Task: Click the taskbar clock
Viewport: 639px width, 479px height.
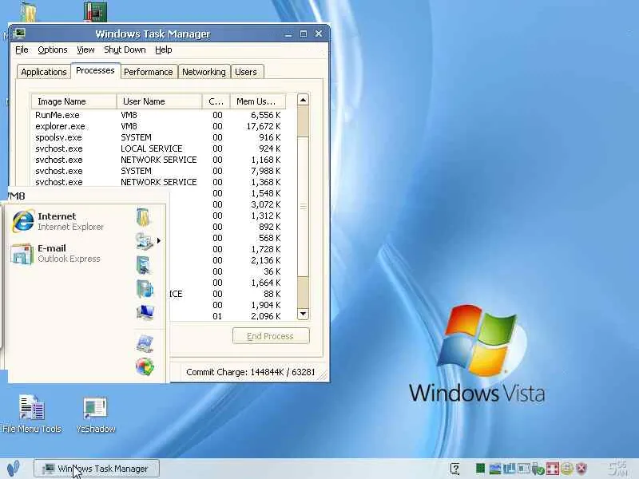Action: tap(617, 469)
